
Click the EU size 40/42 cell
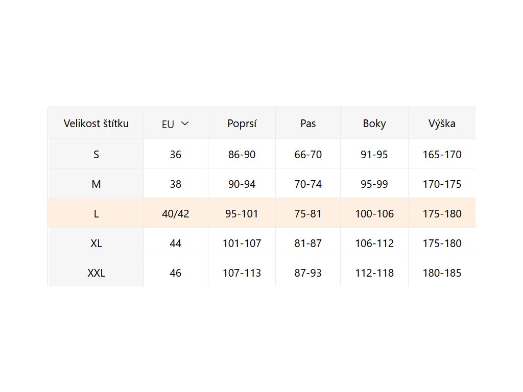point(175,213)
